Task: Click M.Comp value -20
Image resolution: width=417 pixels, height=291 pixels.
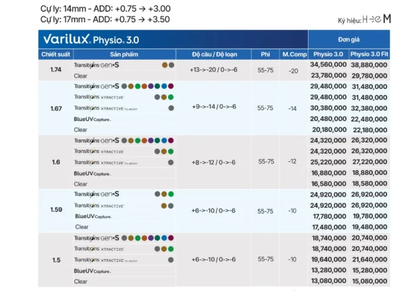Action: pos(293,71)
